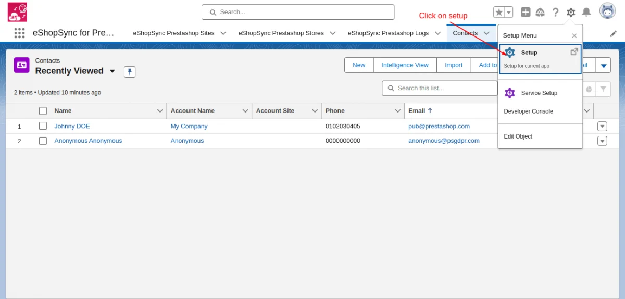Open the Account Site column menu chevron

coord(315,111)
